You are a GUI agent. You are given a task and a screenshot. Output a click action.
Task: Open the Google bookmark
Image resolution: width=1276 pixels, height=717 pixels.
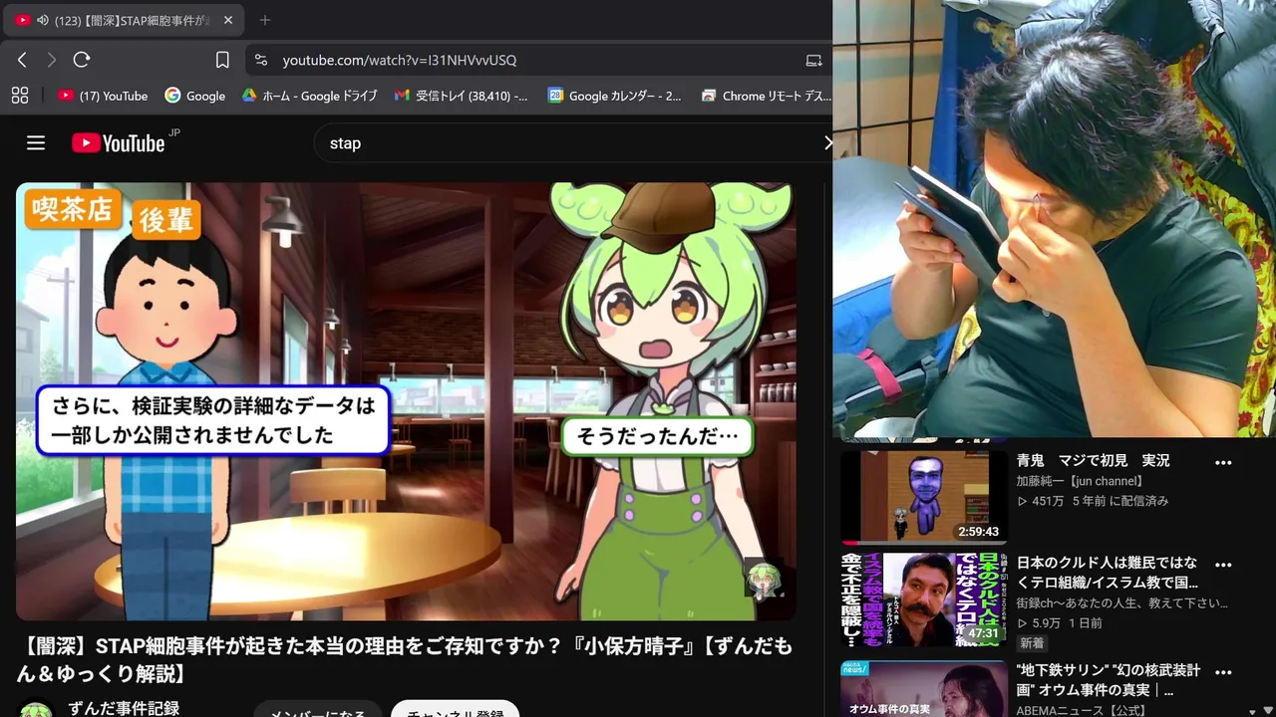(x=195, y=96)
